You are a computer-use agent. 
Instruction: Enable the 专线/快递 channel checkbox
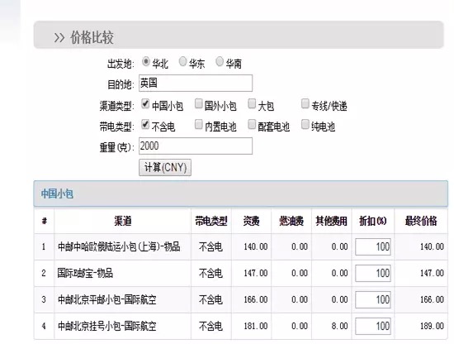coord(305,103)
